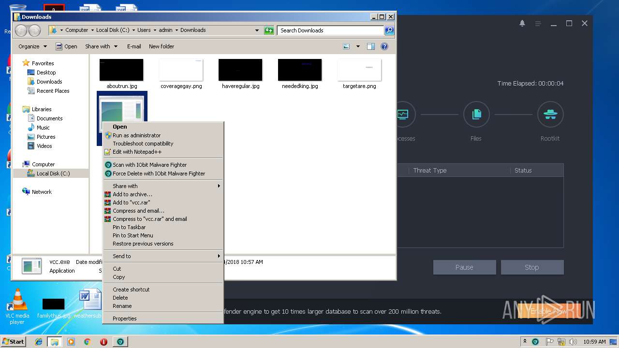Open IObit notifications bell icon
619x348 pixels.
click(x=522, y=23)
